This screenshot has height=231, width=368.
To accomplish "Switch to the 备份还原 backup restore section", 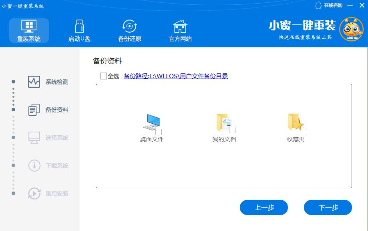I will (129, 31).
